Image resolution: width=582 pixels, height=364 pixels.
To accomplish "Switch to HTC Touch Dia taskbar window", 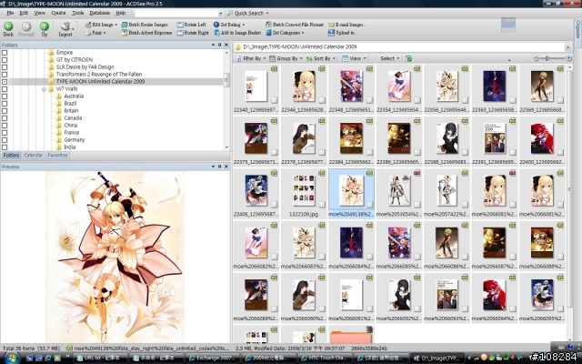I will point(325,359).
